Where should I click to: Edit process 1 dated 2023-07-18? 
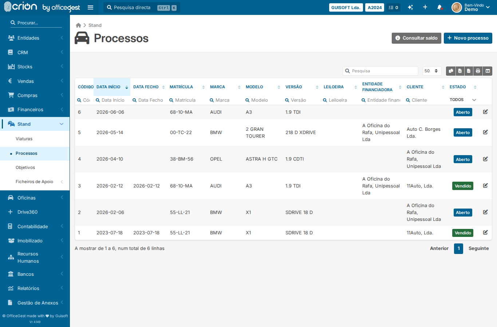tap(485, 233)
